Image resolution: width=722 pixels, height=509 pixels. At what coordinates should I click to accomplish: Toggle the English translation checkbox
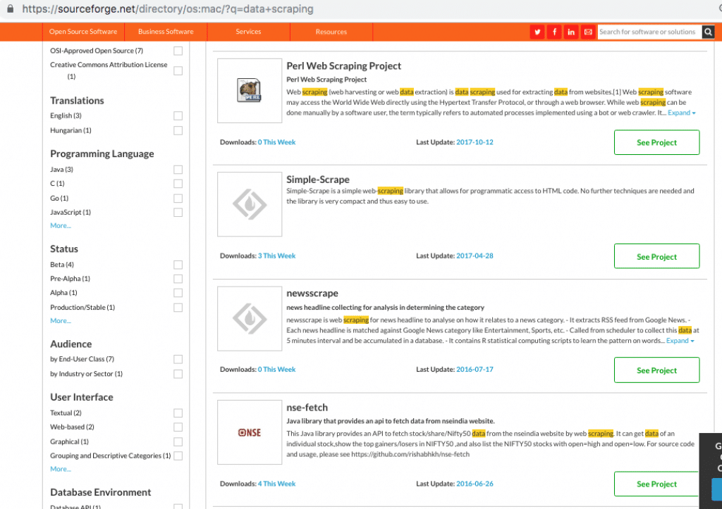coord(178,116)
